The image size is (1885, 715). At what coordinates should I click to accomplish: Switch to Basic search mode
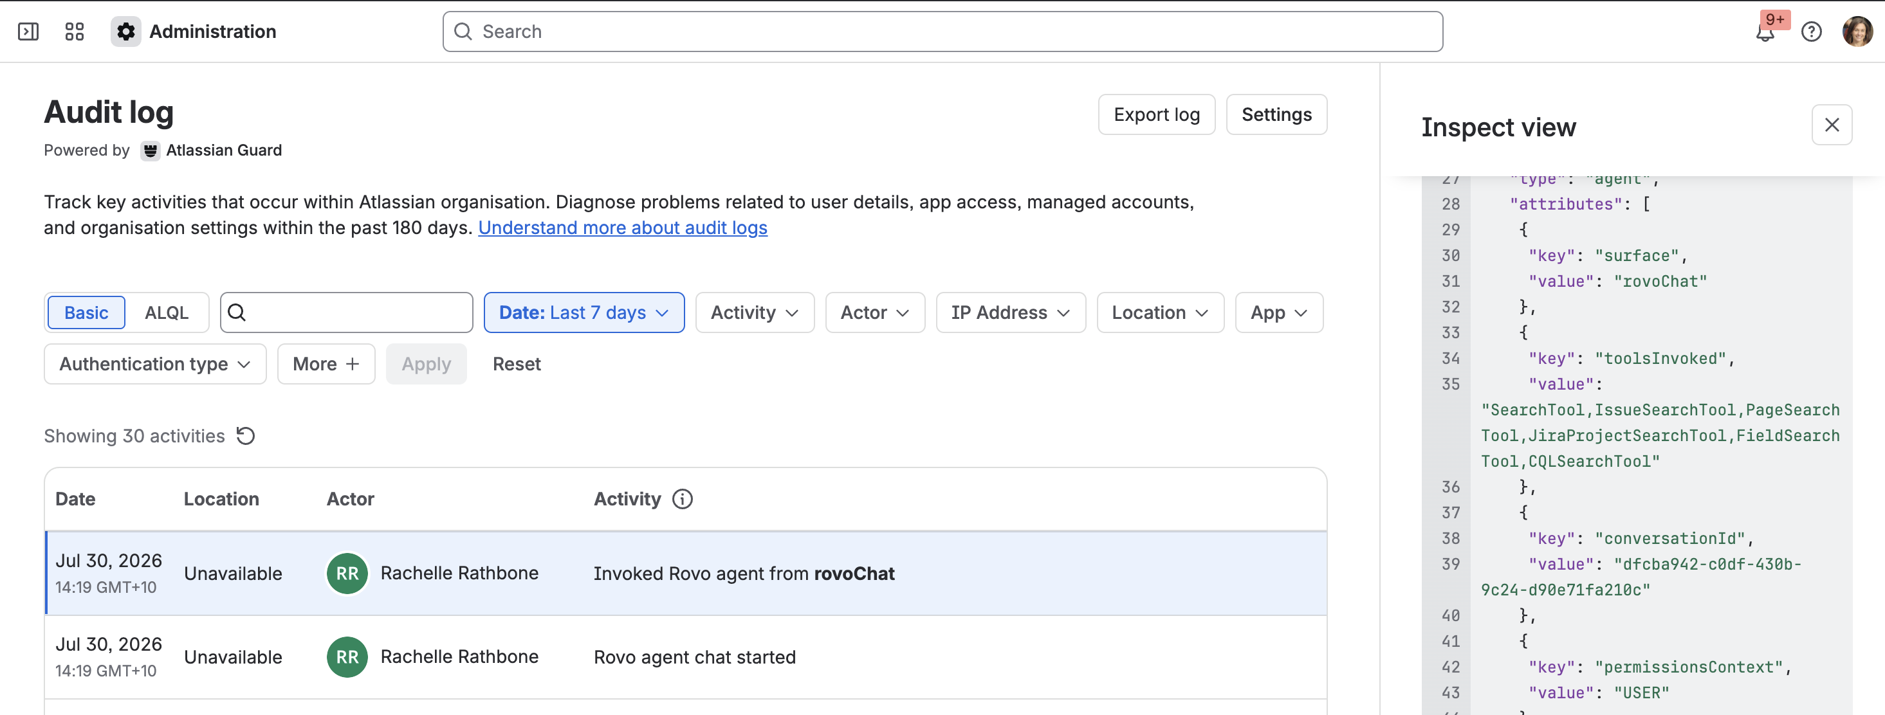pyautogui.click(x=86, y=313)
